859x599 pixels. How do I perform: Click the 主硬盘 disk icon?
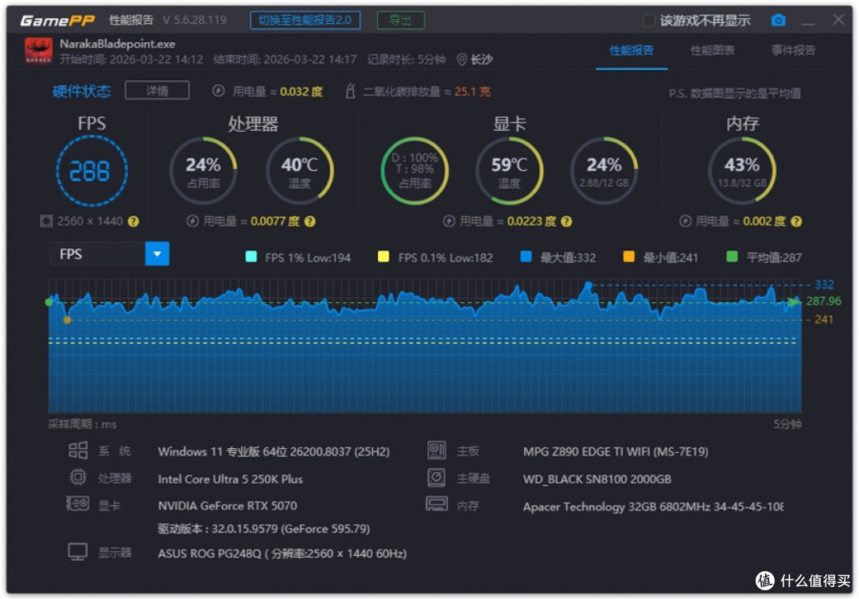click(437, 477)
